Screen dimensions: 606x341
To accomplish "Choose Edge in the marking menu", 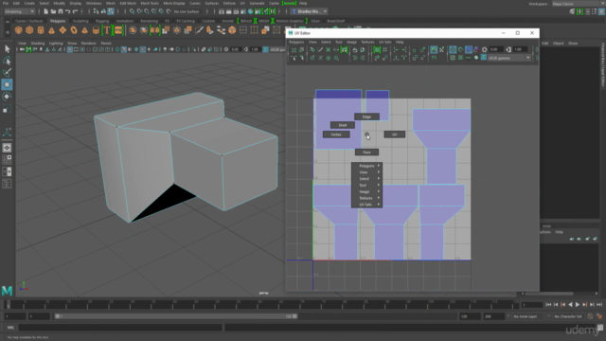I will tap(366, 117).
